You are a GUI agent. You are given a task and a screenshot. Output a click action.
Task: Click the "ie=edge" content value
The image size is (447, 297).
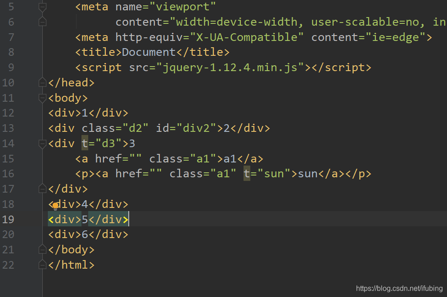[x=396, y=37]
